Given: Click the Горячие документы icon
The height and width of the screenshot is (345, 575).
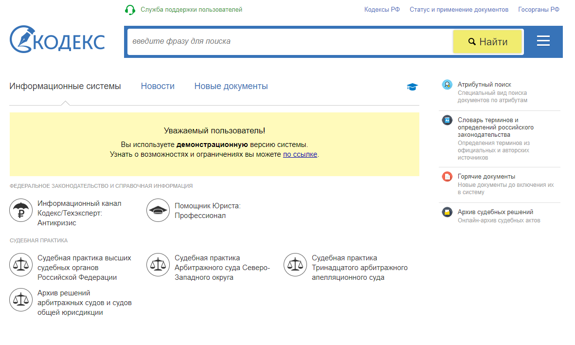Looking at the screenshot, I should 447,177.
